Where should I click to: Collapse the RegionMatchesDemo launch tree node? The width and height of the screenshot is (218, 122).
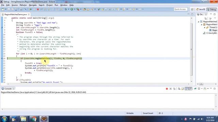[x=199, y=22]
